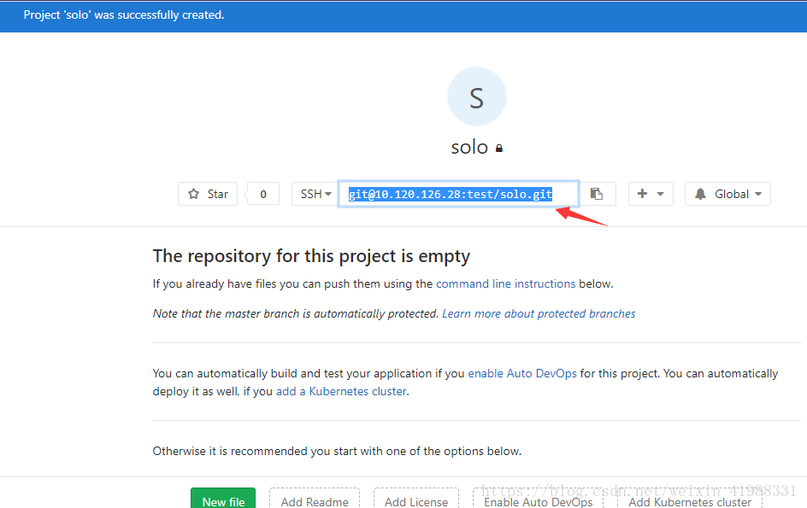Screen dimensions: 807x508
Task: Follow the add a Kubernetes cluster link
Action: [341, 391]
